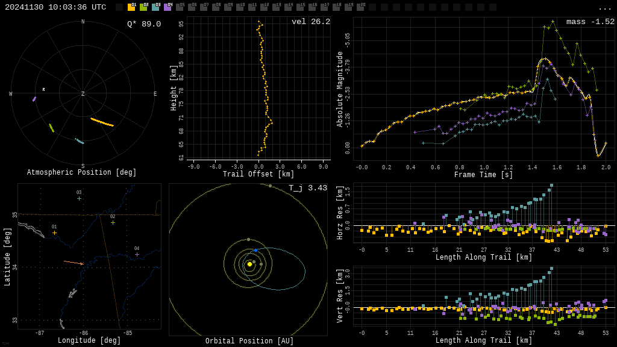Click the station 03 cross on map
Viewport: 617px width, 347px height.
79,199
